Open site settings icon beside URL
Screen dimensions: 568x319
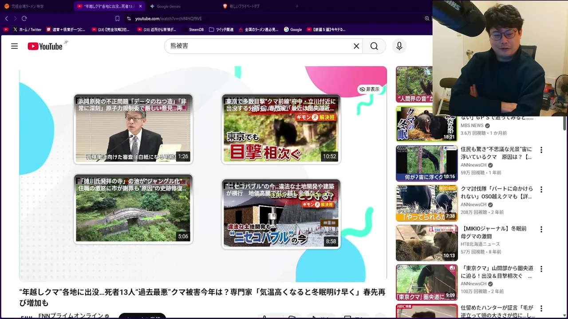coord(129,19)
